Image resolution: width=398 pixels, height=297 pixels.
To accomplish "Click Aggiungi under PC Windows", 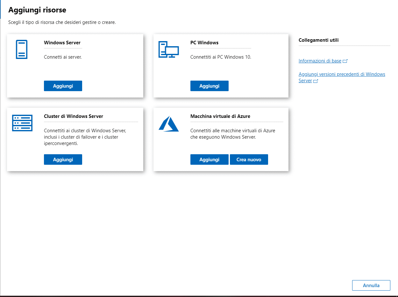I will click(x=210, y=86).
